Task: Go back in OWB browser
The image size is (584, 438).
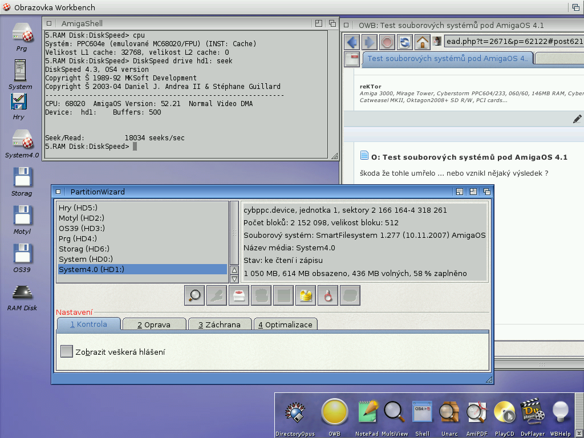Action: [352, 42]
